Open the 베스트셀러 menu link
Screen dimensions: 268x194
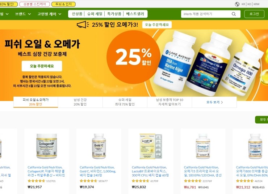tap(135, 14)
